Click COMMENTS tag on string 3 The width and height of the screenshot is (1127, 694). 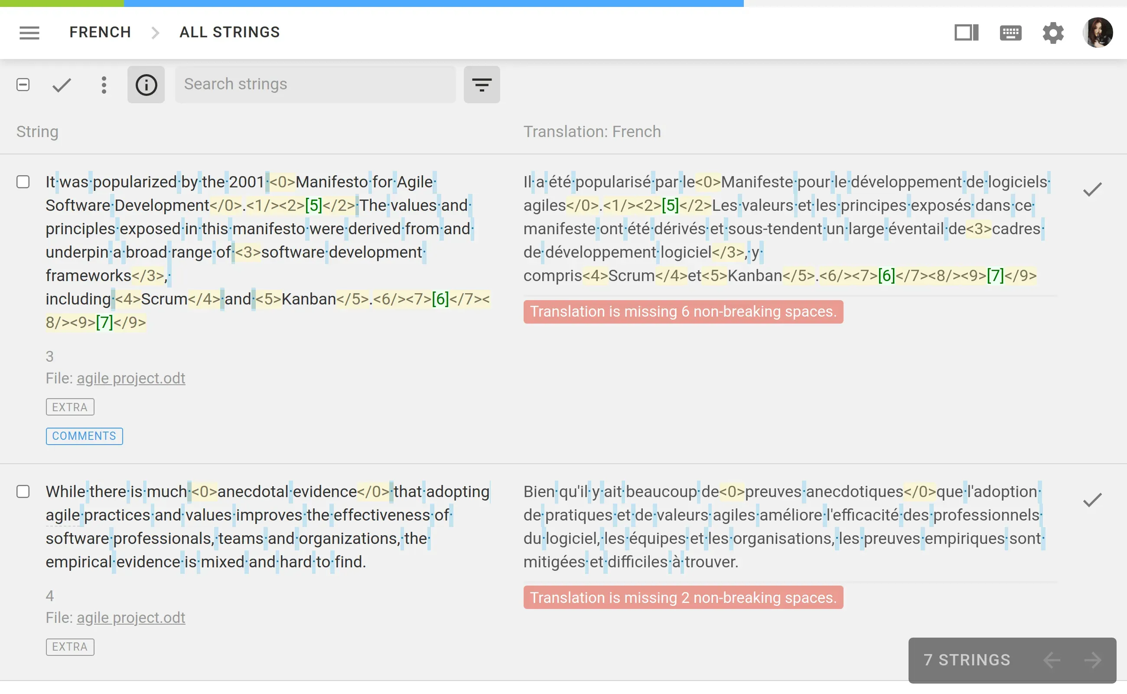[85, 435]
